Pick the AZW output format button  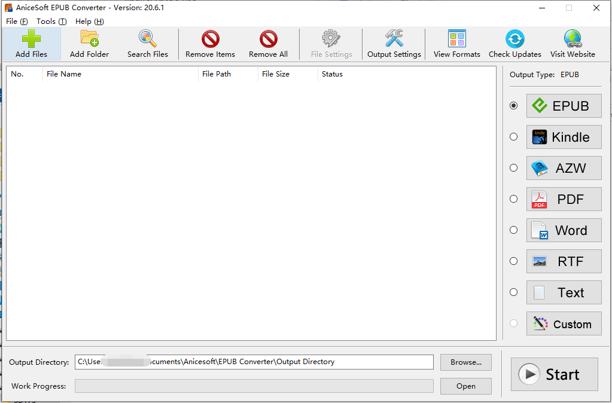click(x=564, y=168)
